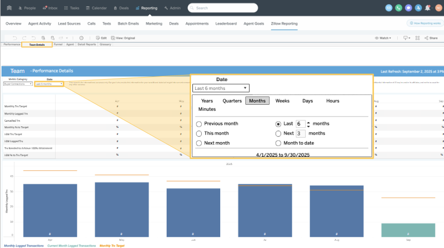Choose the Month to date radio button
This screenshot has height=248, width=444.
coord(279,143)
